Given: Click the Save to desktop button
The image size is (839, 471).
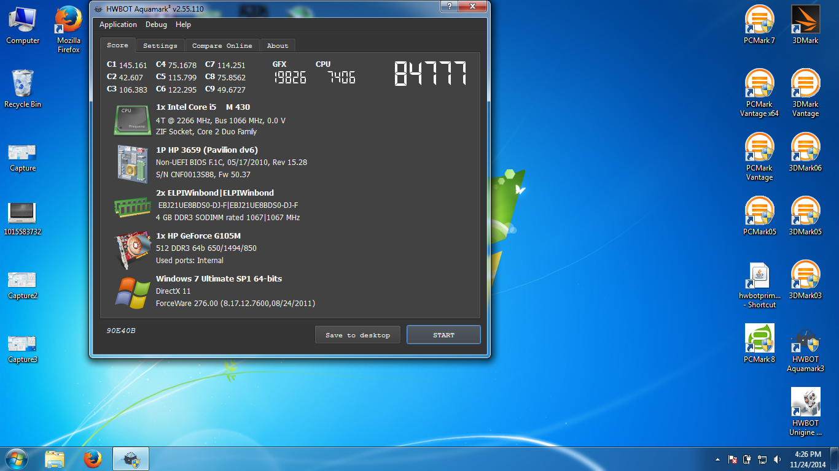Looking at the screenshot, I should point(357,335).
